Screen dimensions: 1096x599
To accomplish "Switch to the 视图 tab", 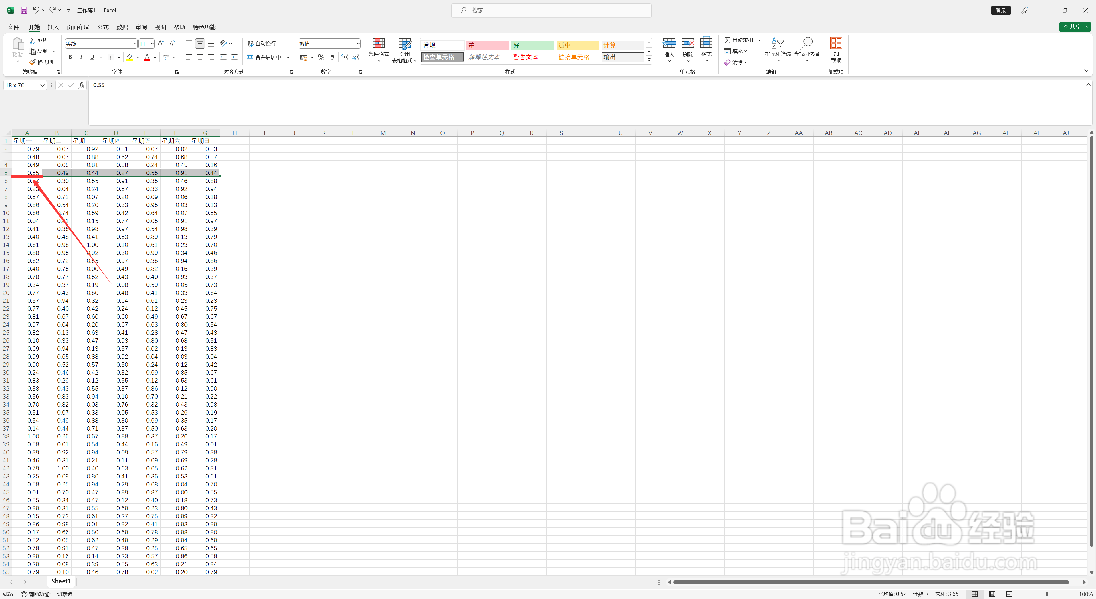I will point(160,27).
